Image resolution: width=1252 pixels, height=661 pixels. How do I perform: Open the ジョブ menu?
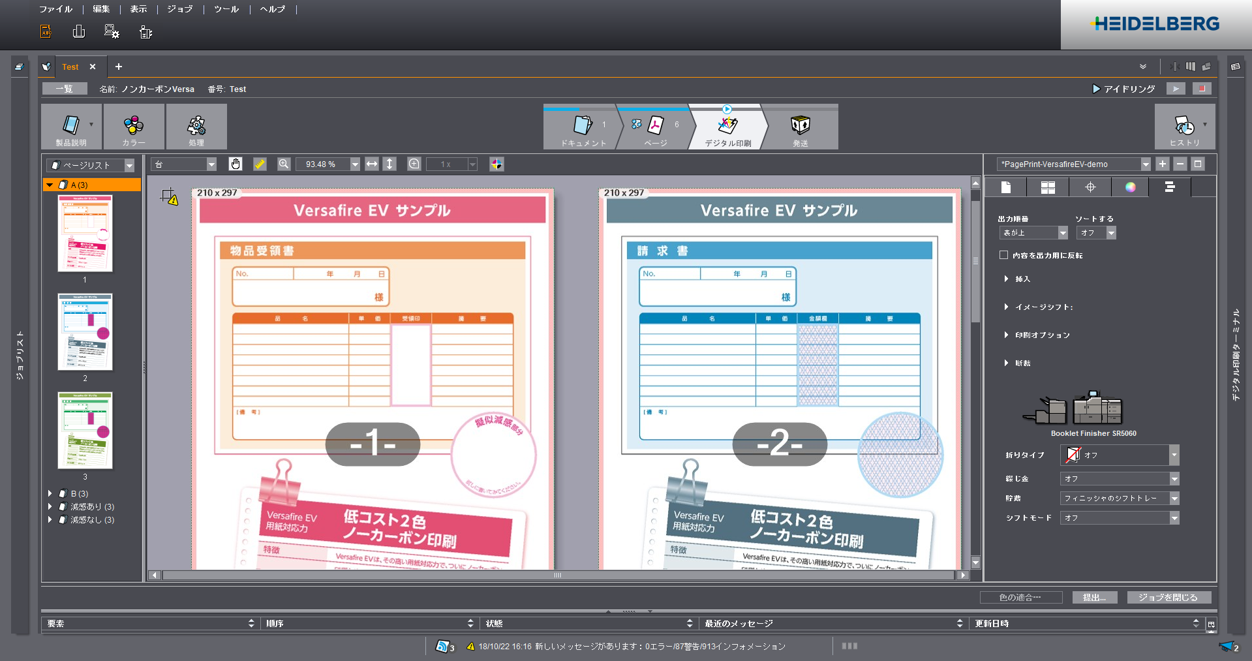pos(180,9)
